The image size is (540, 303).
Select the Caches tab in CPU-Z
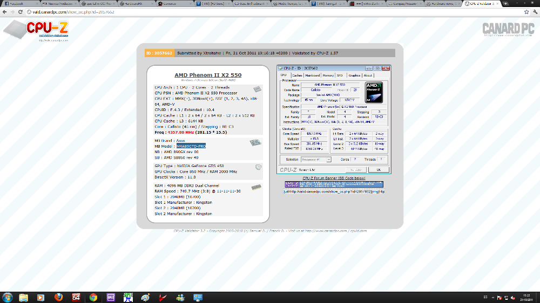point(297,75)
